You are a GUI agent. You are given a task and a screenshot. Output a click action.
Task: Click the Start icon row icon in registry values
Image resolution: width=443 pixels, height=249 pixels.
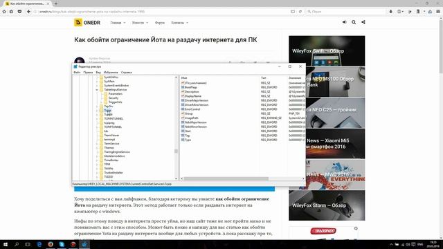(183, 131)
